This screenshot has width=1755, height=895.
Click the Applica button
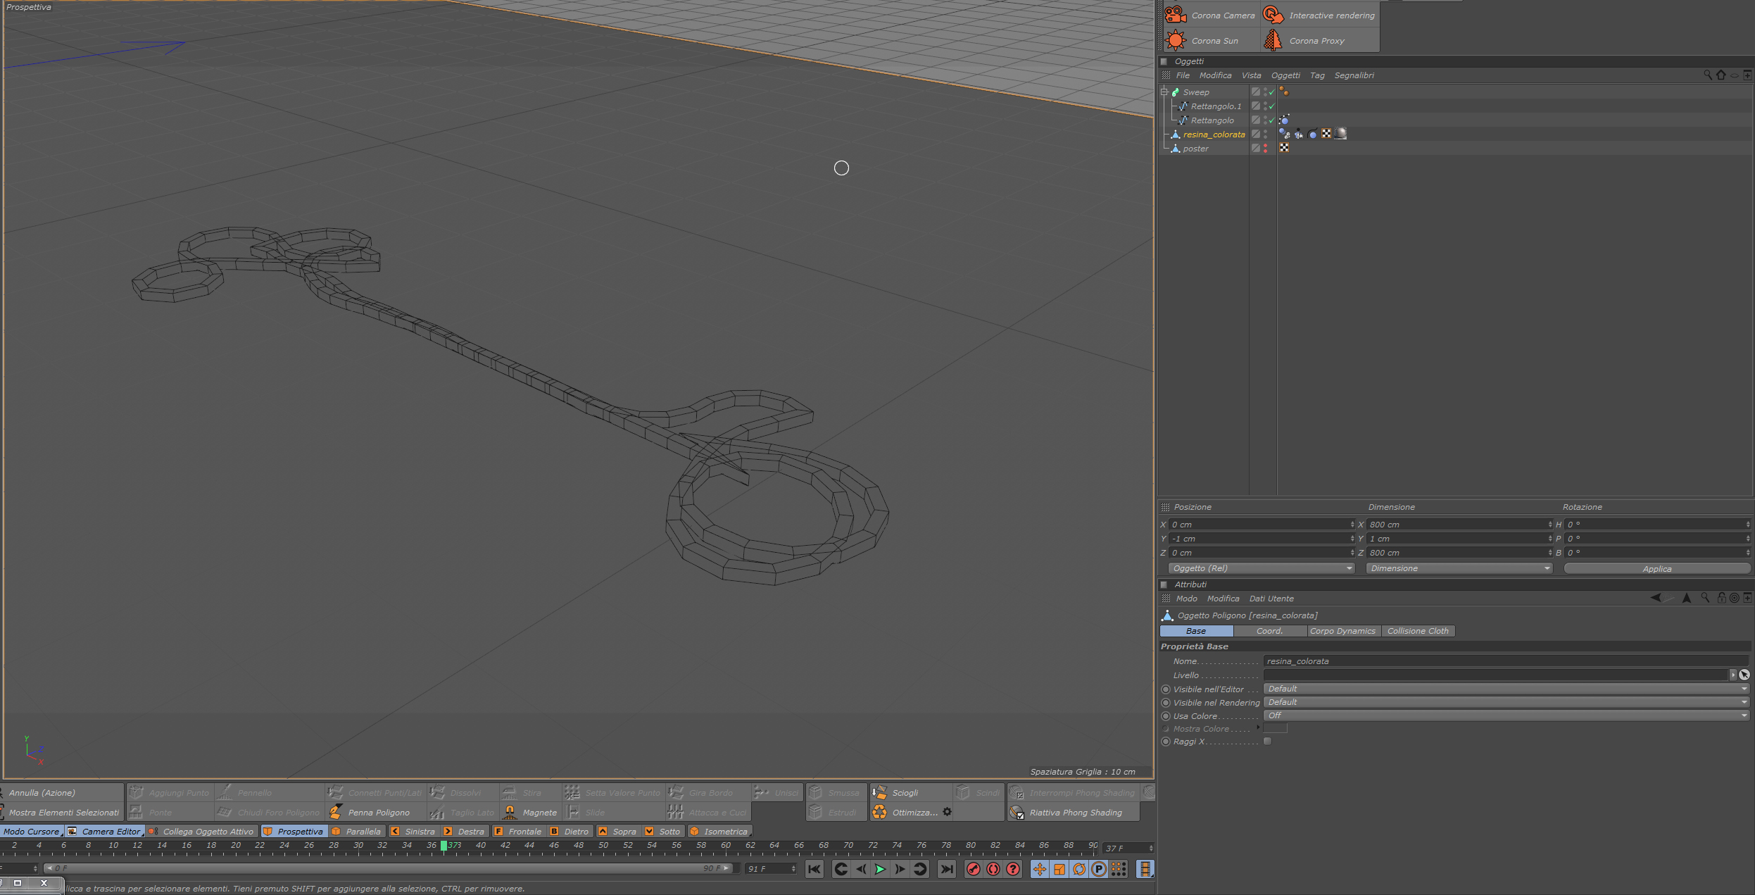(x=1656, y=568)
